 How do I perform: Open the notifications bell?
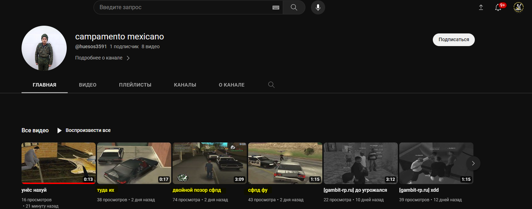[498, 7]
